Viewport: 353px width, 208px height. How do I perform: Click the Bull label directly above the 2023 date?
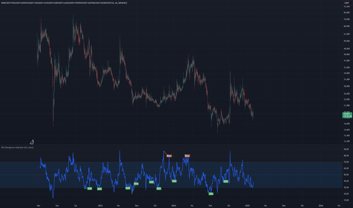[x=99, y=189]
